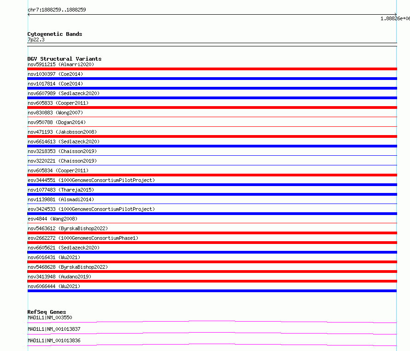This screenshot has height=351, width=410.
Task: Click the blue bar under esv3444551
Action: click(x=212, y=185)
